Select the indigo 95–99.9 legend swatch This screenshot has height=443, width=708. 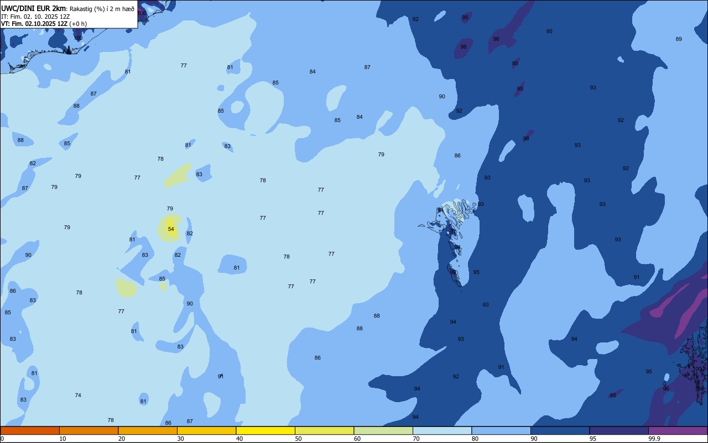coord(619,430)
